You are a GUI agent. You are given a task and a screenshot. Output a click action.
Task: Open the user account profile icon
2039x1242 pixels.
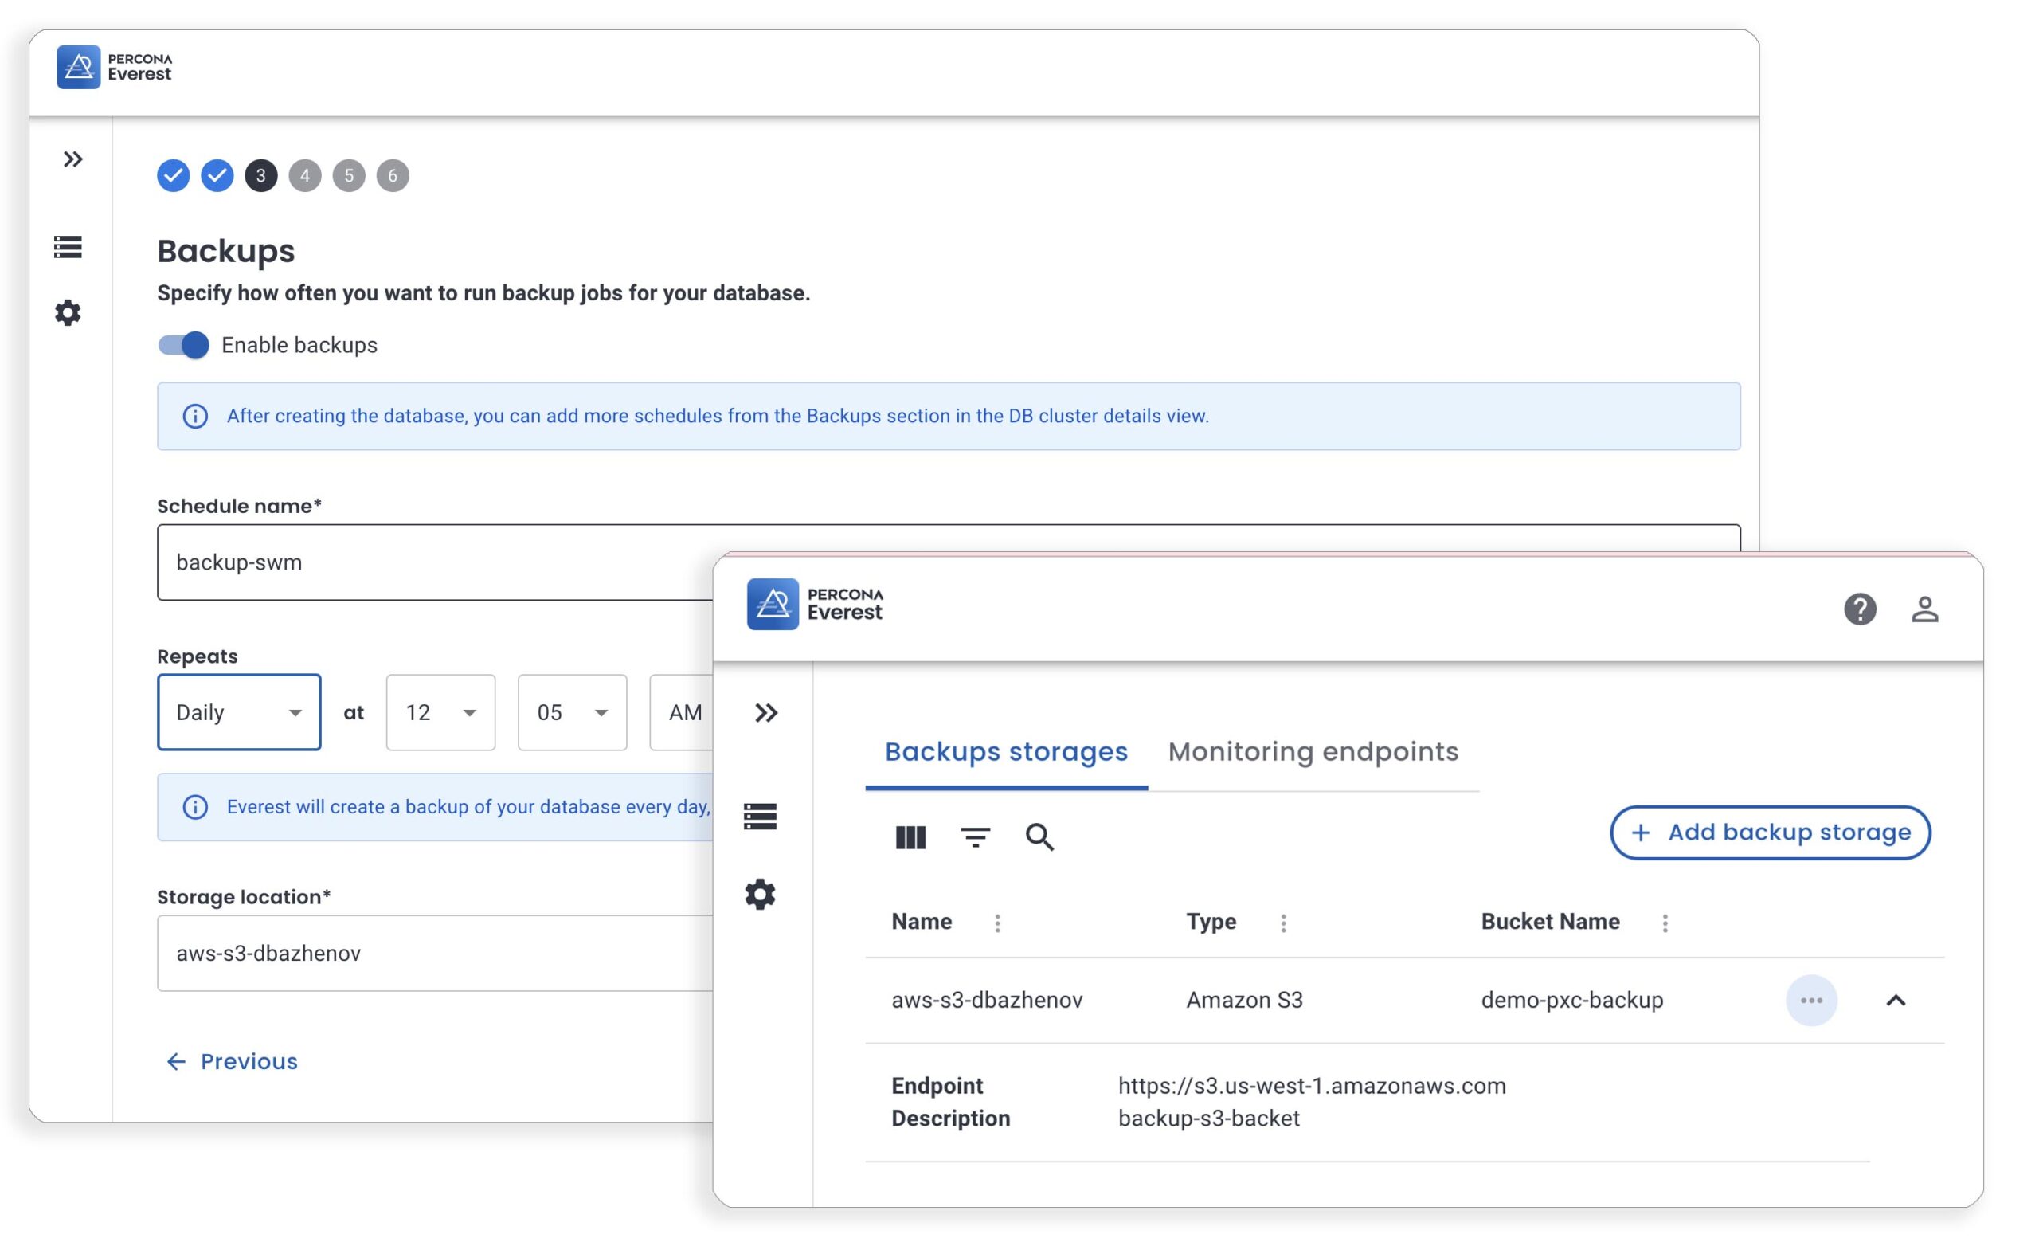(x=1924, y=609)
